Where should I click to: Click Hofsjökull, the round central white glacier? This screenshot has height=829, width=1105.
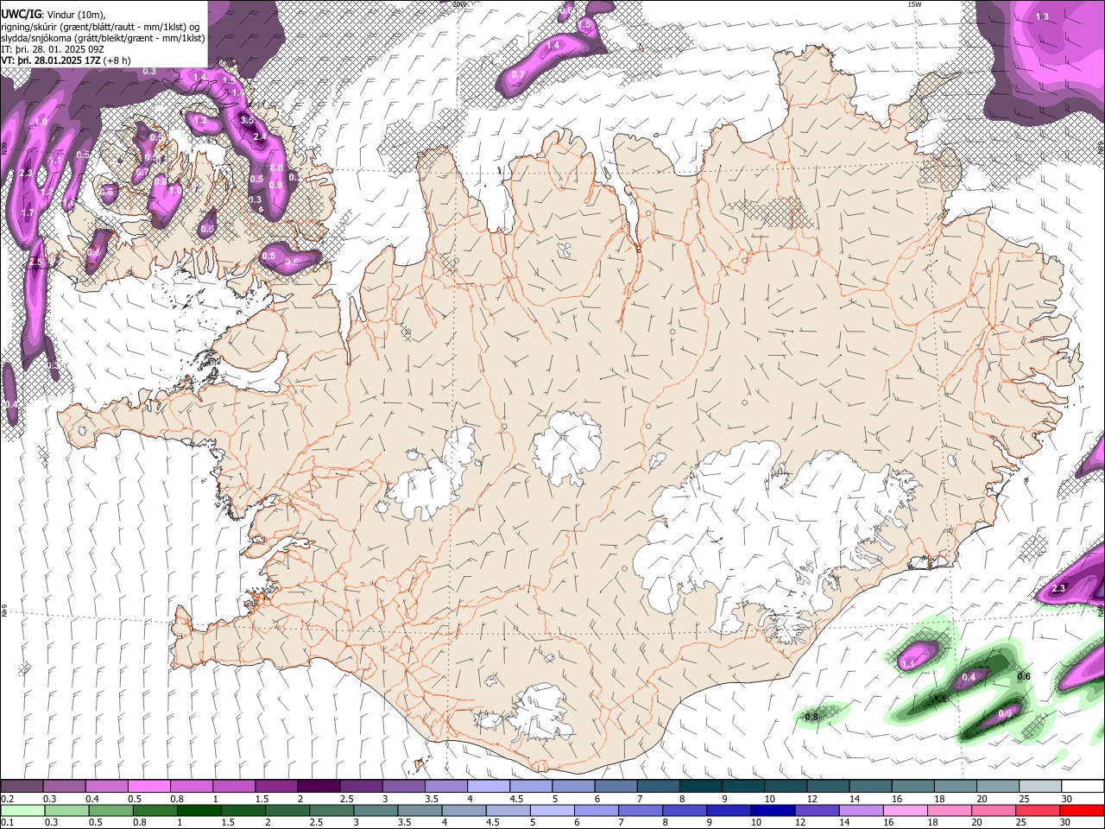567,448
